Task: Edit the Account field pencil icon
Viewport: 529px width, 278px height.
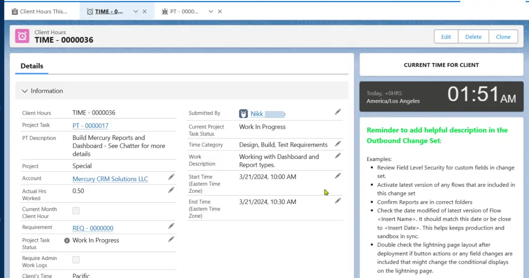Action: point(171,177)
